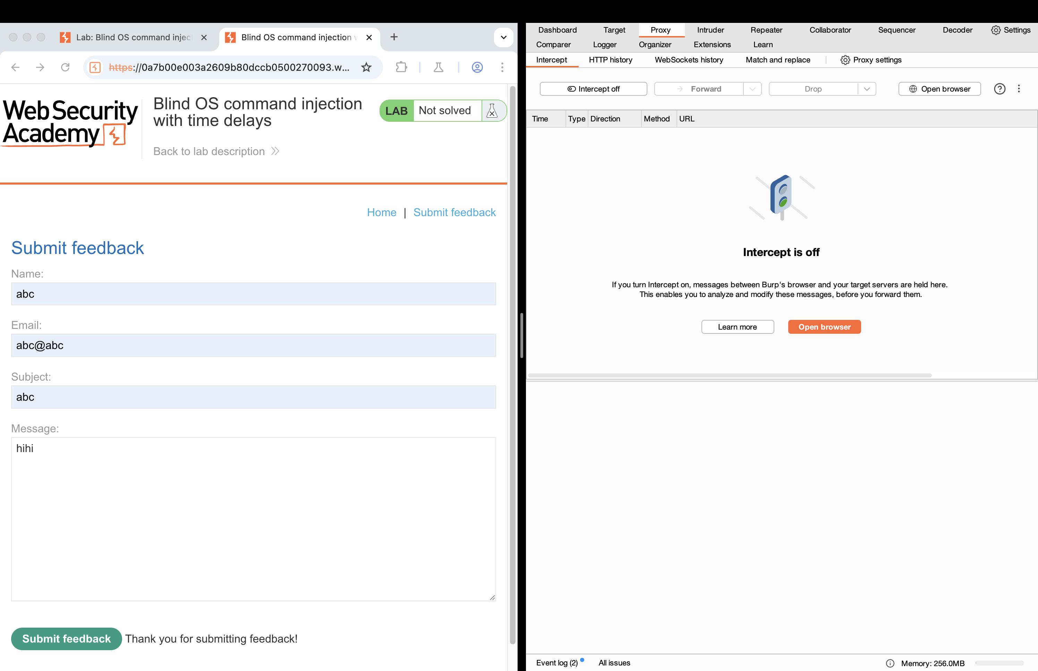1038x671 pixels.
Task: Click the URL column header
Action: point(687,119)
